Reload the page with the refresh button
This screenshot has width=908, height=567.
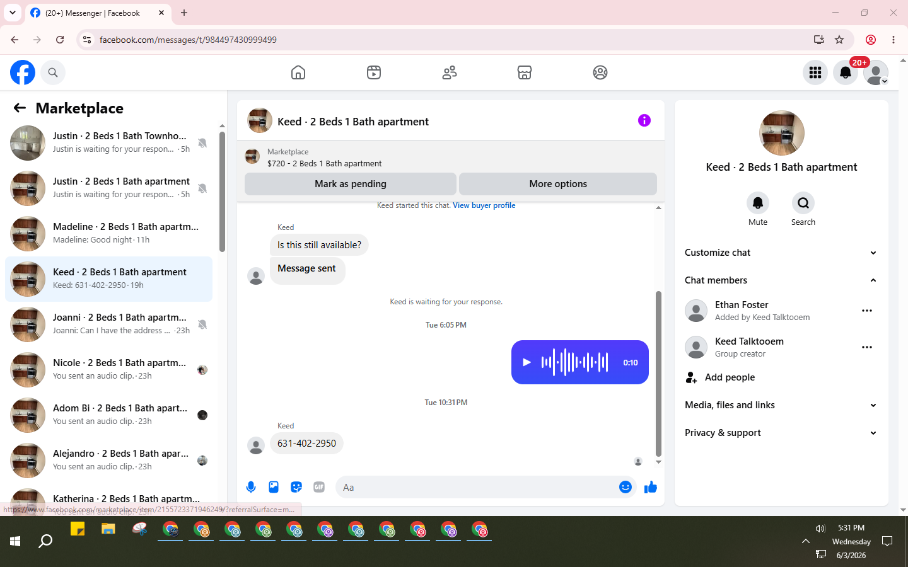60,40
